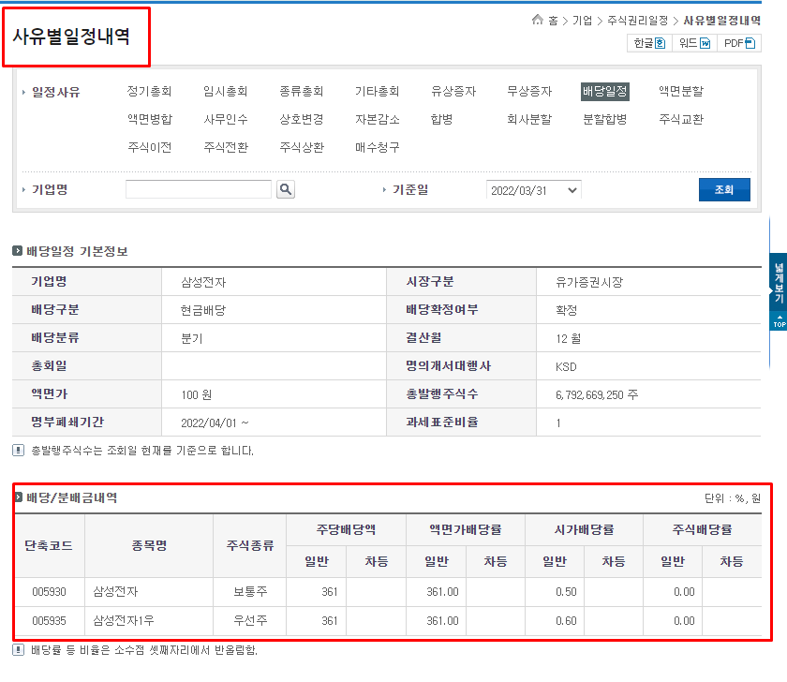
Task: Click the info icon beside 배당률 rounding note
Action: click(18, 650)
